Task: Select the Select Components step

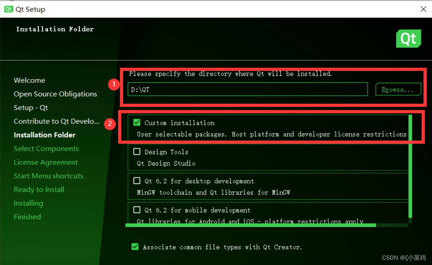Action: click(x=46, y=148)
